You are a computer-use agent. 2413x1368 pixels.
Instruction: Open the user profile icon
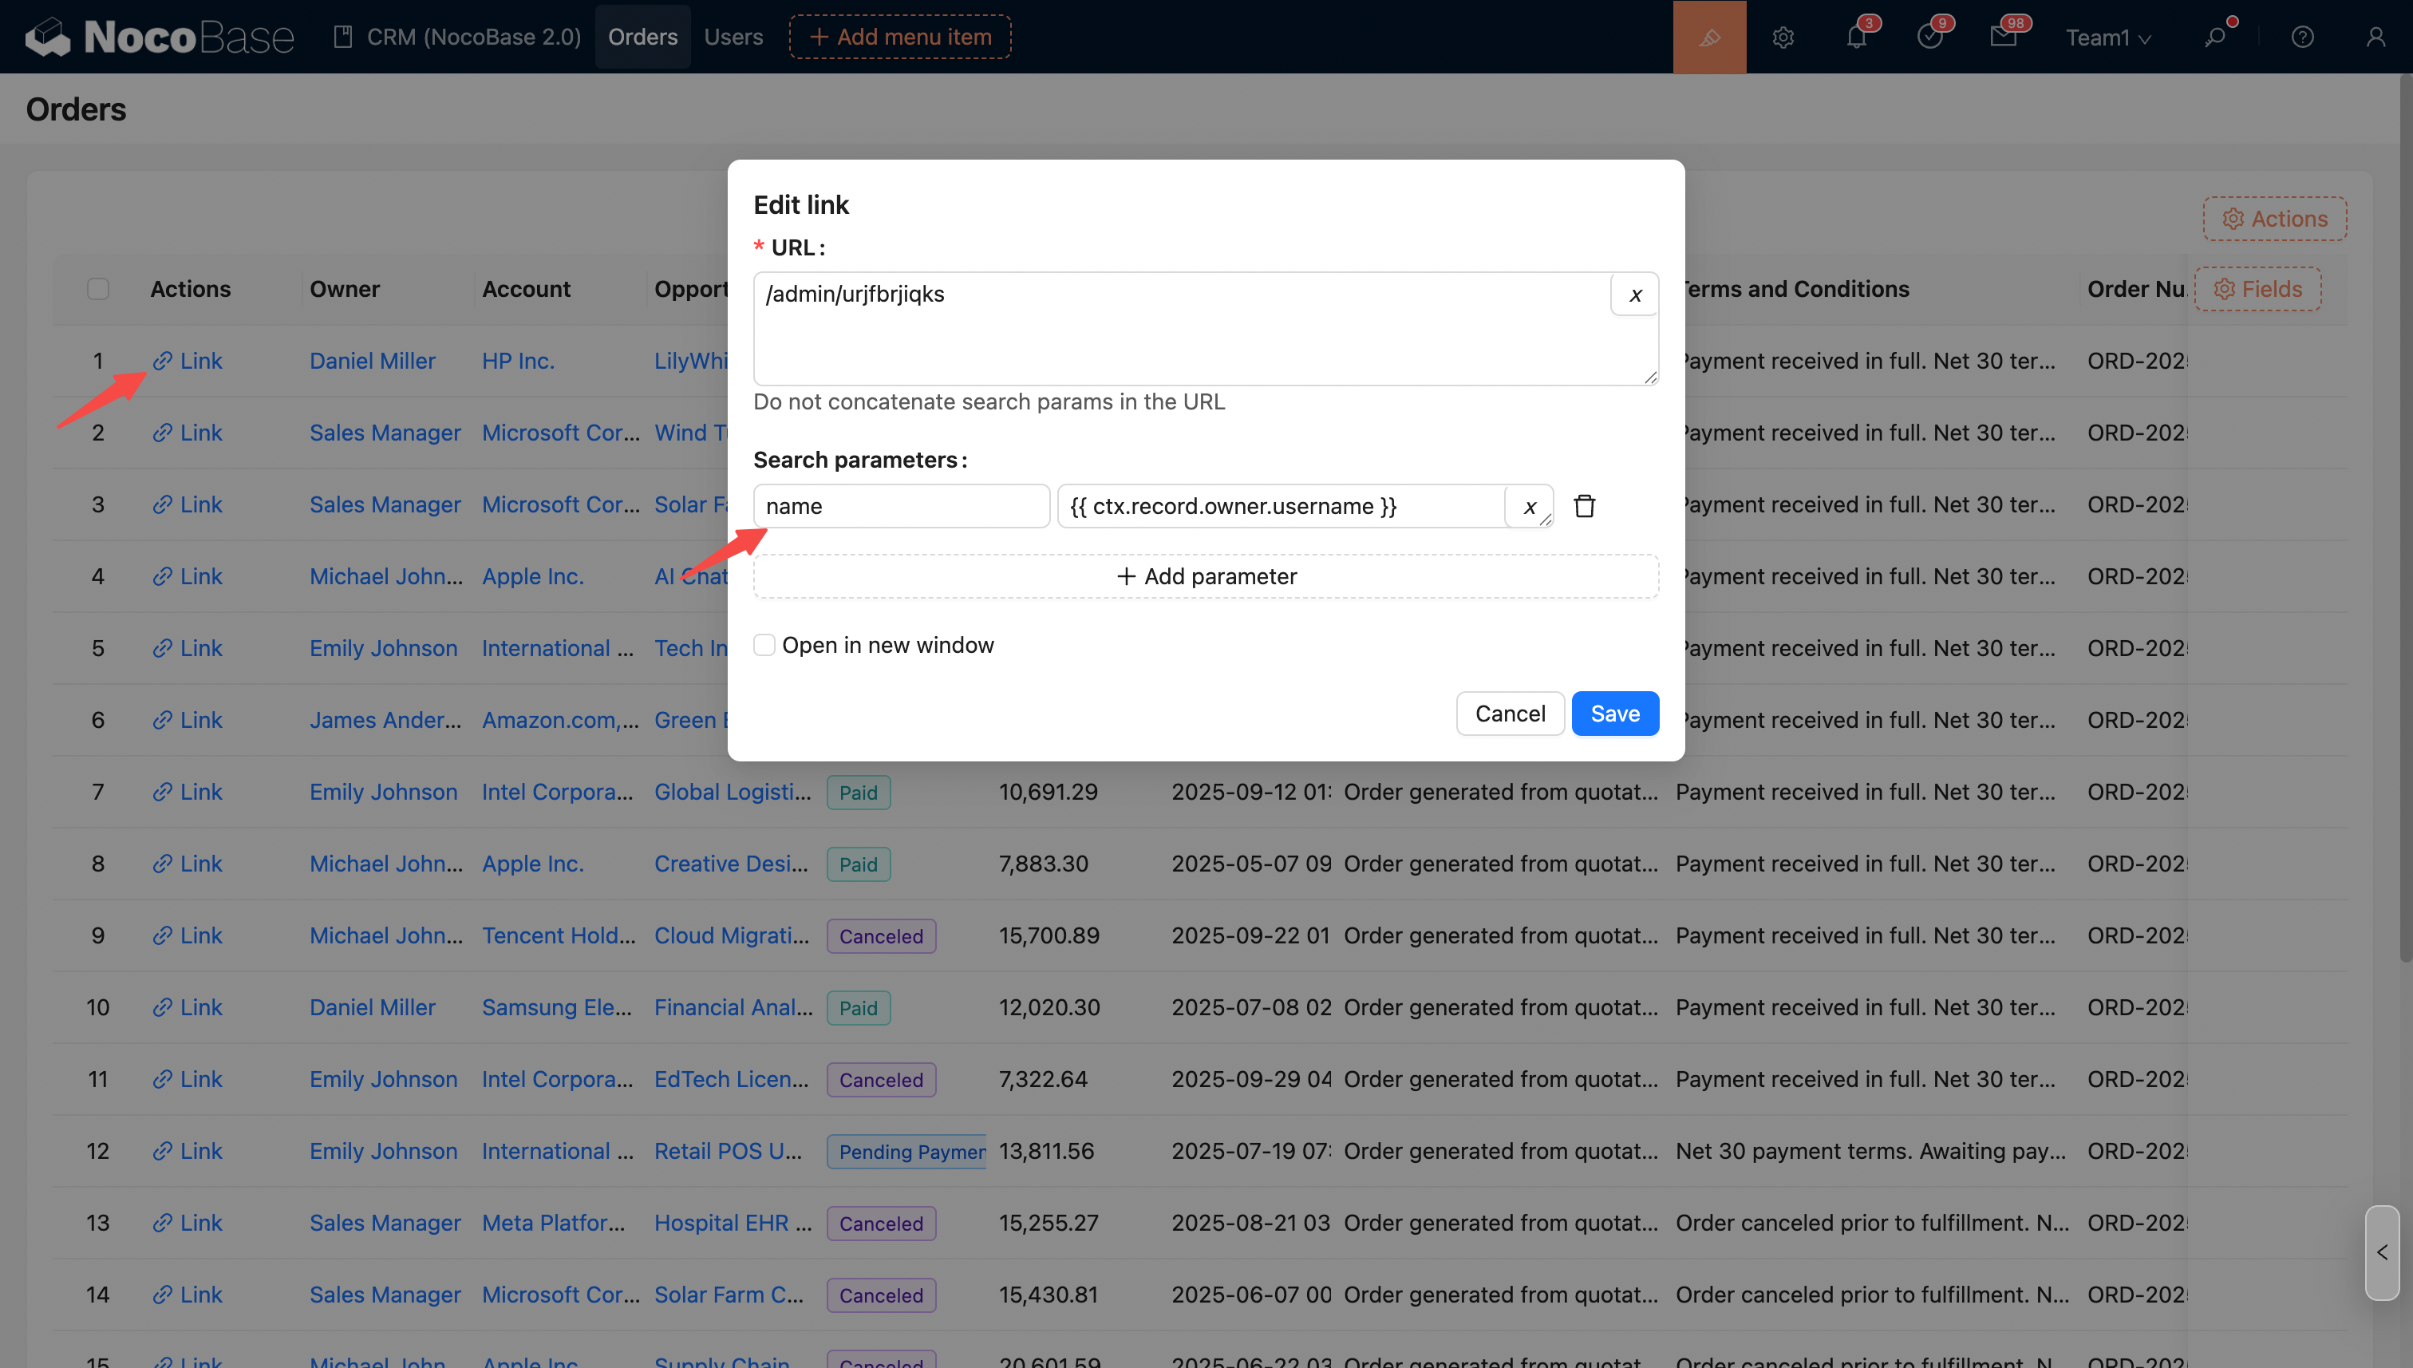click(x=2375, y=37)
